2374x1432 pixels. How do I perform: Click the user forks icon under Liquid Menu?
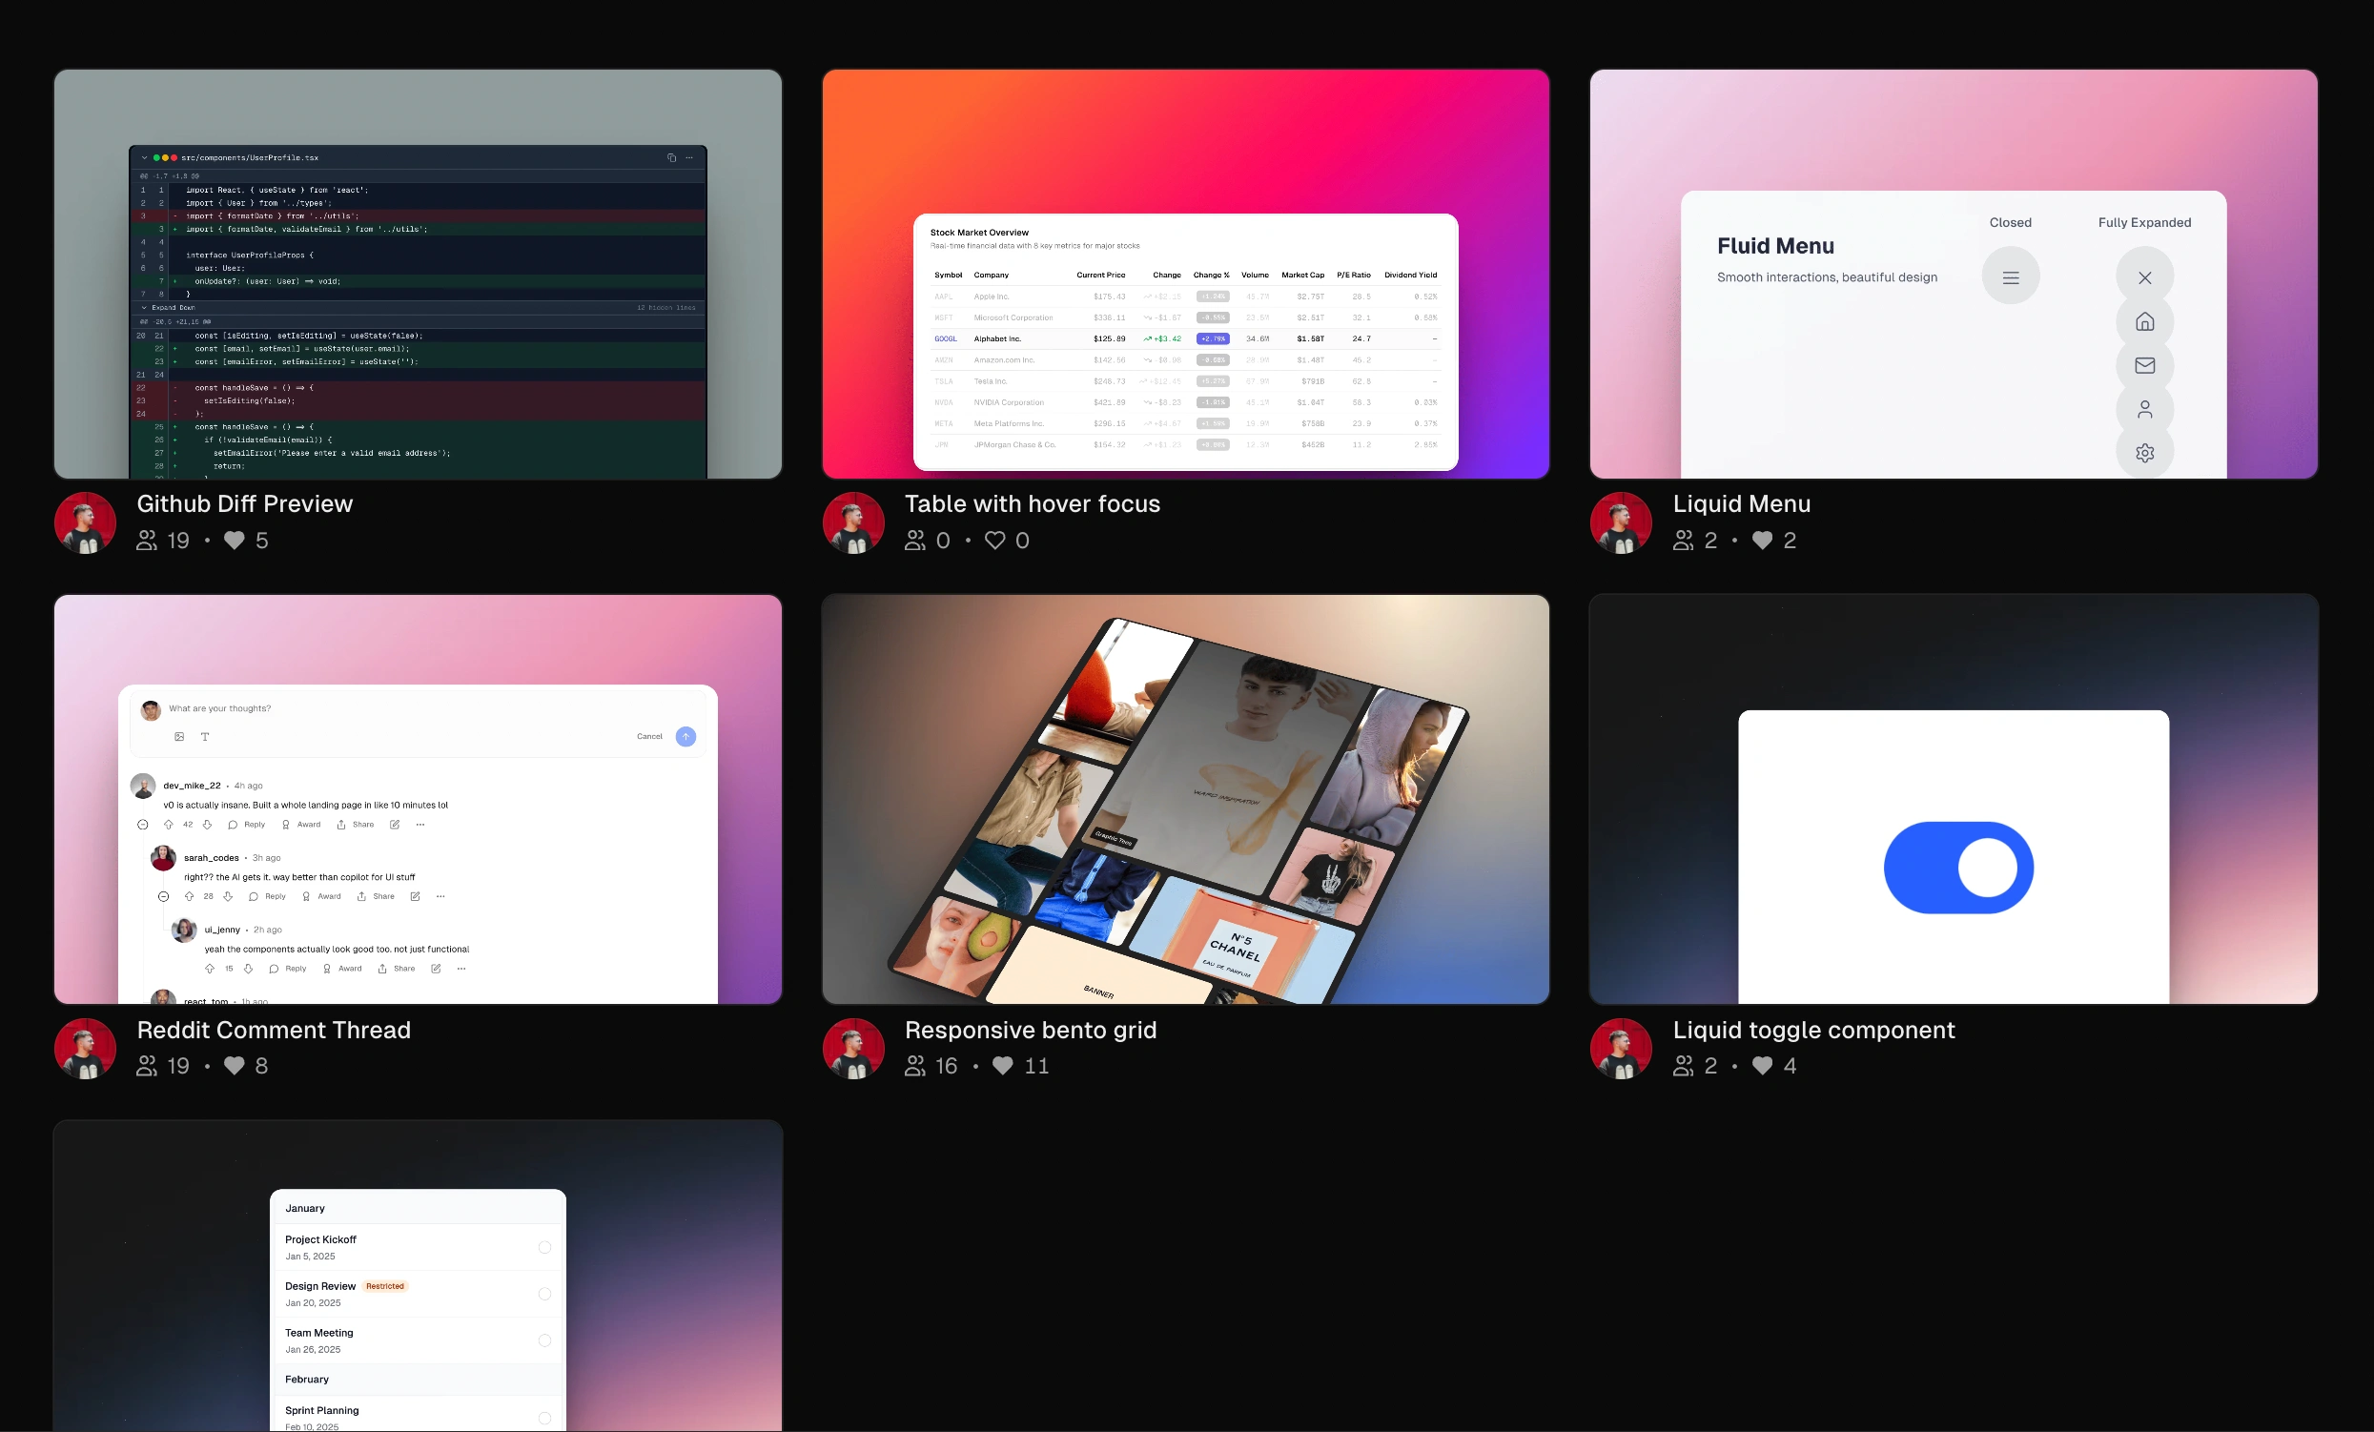[x=1682, y=541]
